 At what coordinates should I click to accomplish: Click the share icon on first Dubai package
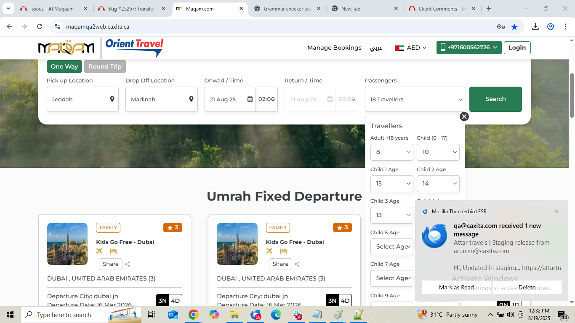[x=127, y=264]
